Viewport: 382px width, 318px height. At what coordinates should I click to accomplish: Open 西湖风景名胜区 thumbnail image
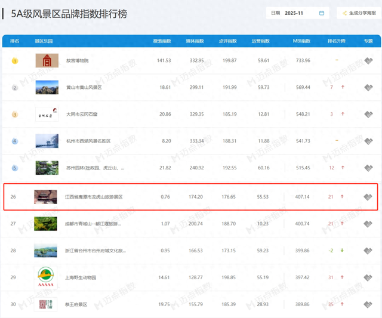pos(47,141)
